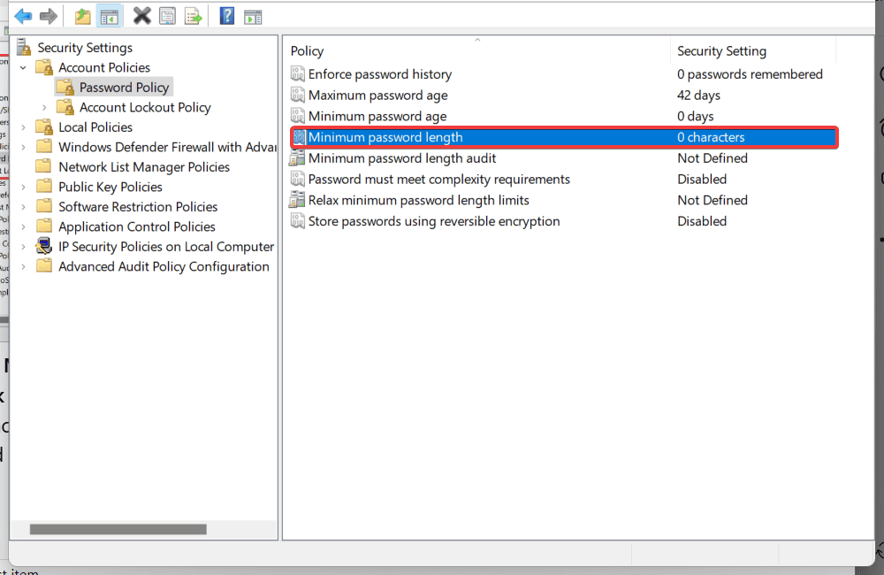The image size is (884, 575).
Task: Click the Export List toolbar icon
Action: pos(194,16)
